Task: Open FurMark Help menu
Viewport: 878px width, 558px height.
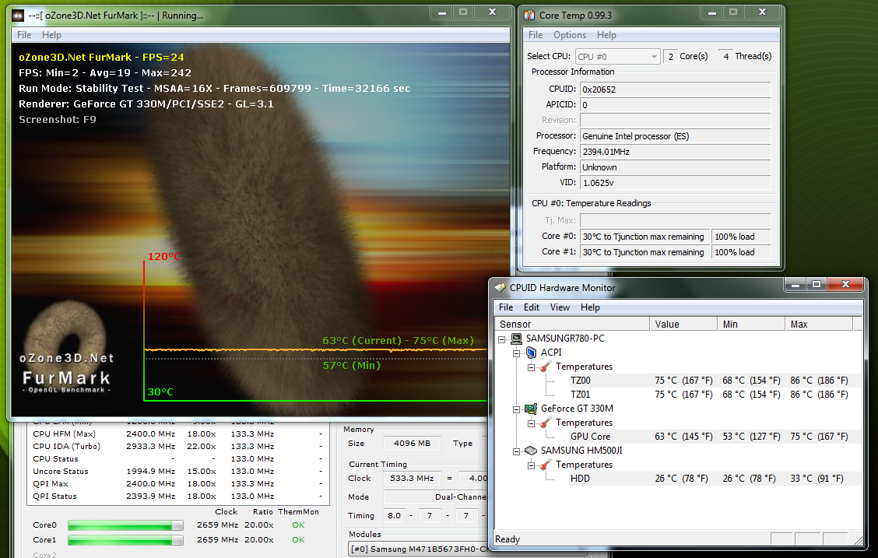Action: point(51,35)
